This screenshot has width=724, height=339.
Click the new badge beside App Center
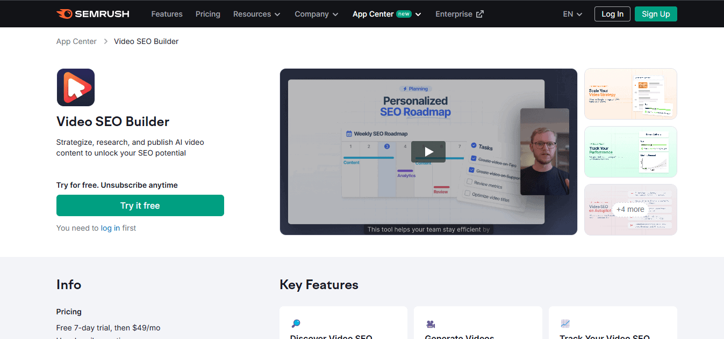[404, 14]
